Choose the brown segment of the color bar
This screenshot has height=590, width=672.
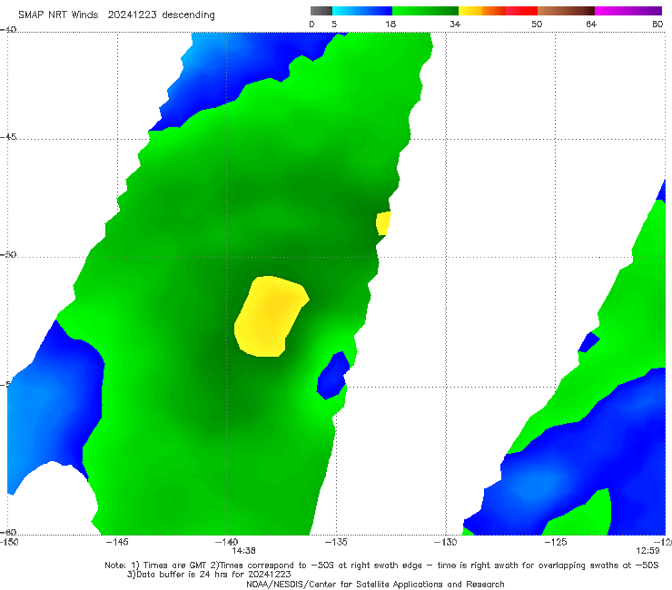(566, 11)
